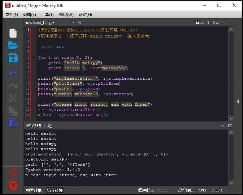
Task: Cut selection with the scissors icon
Action: pos(13,98)
